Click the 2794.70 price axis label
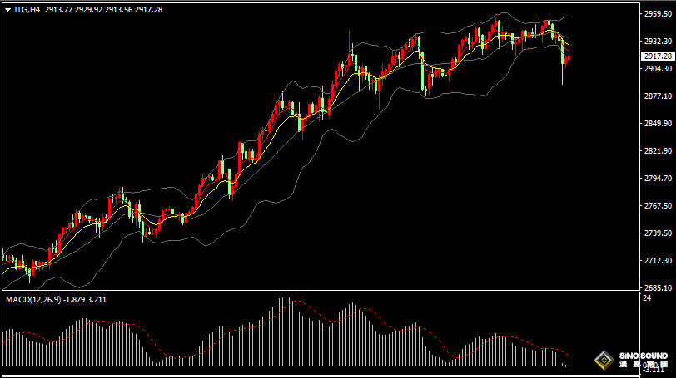The image size is (676, 378). click(x=658, y=179)
